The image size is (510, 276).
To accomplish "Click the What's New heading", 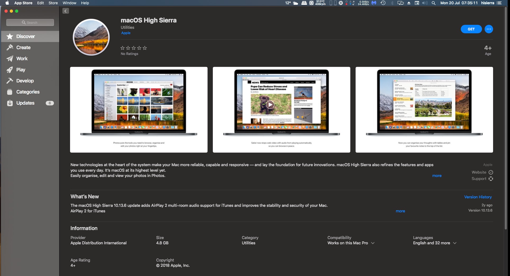I will point(85,197).
